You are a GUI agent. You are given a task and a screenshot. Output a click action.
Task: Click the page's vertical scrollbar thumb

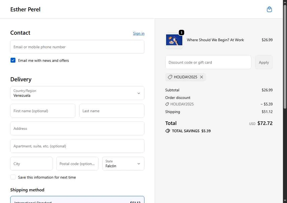[x=285, y=57]
